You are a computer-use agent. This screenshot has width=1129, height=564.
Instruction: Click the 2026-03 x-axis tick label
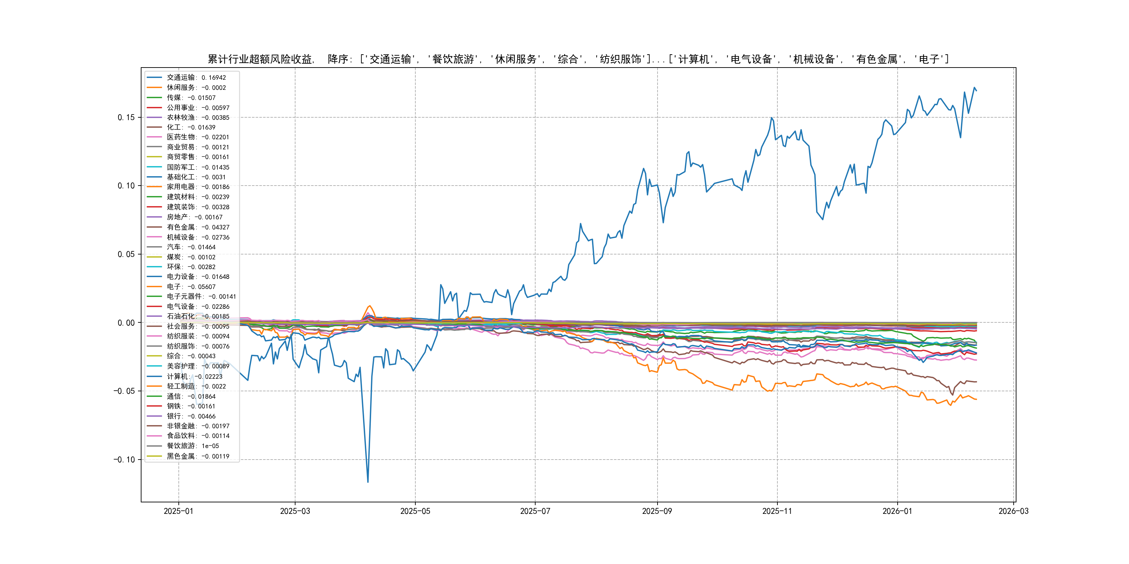point(1013,511)
